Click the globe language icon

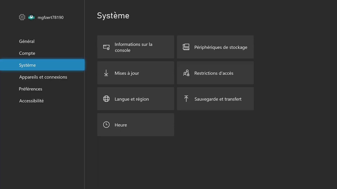(x=106, y=99)
